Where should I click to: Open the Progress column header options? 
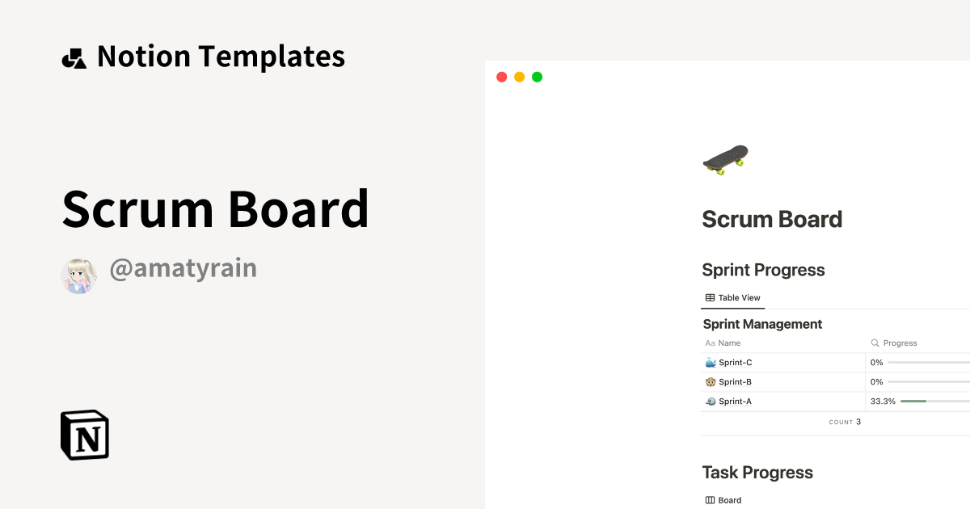click(900, 343)
